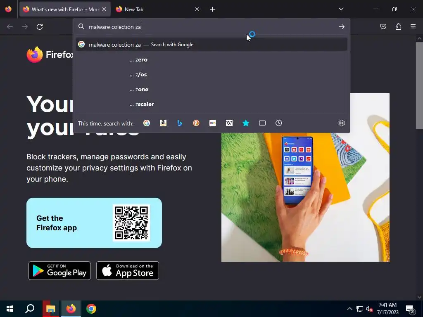The height and width of the screenshot is (317, 423).
Task: Click Download on the App Store badge
Action: pos(128,271)
